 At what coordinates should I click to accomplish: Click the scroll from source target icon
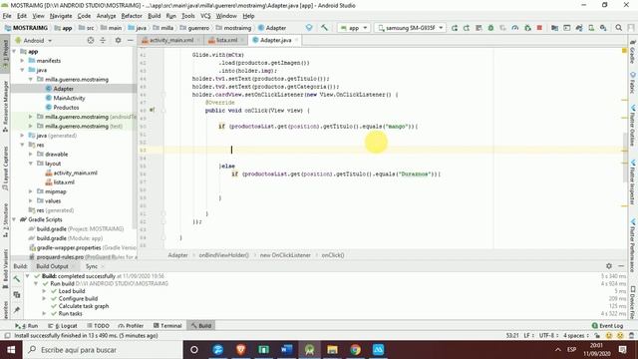91,40
